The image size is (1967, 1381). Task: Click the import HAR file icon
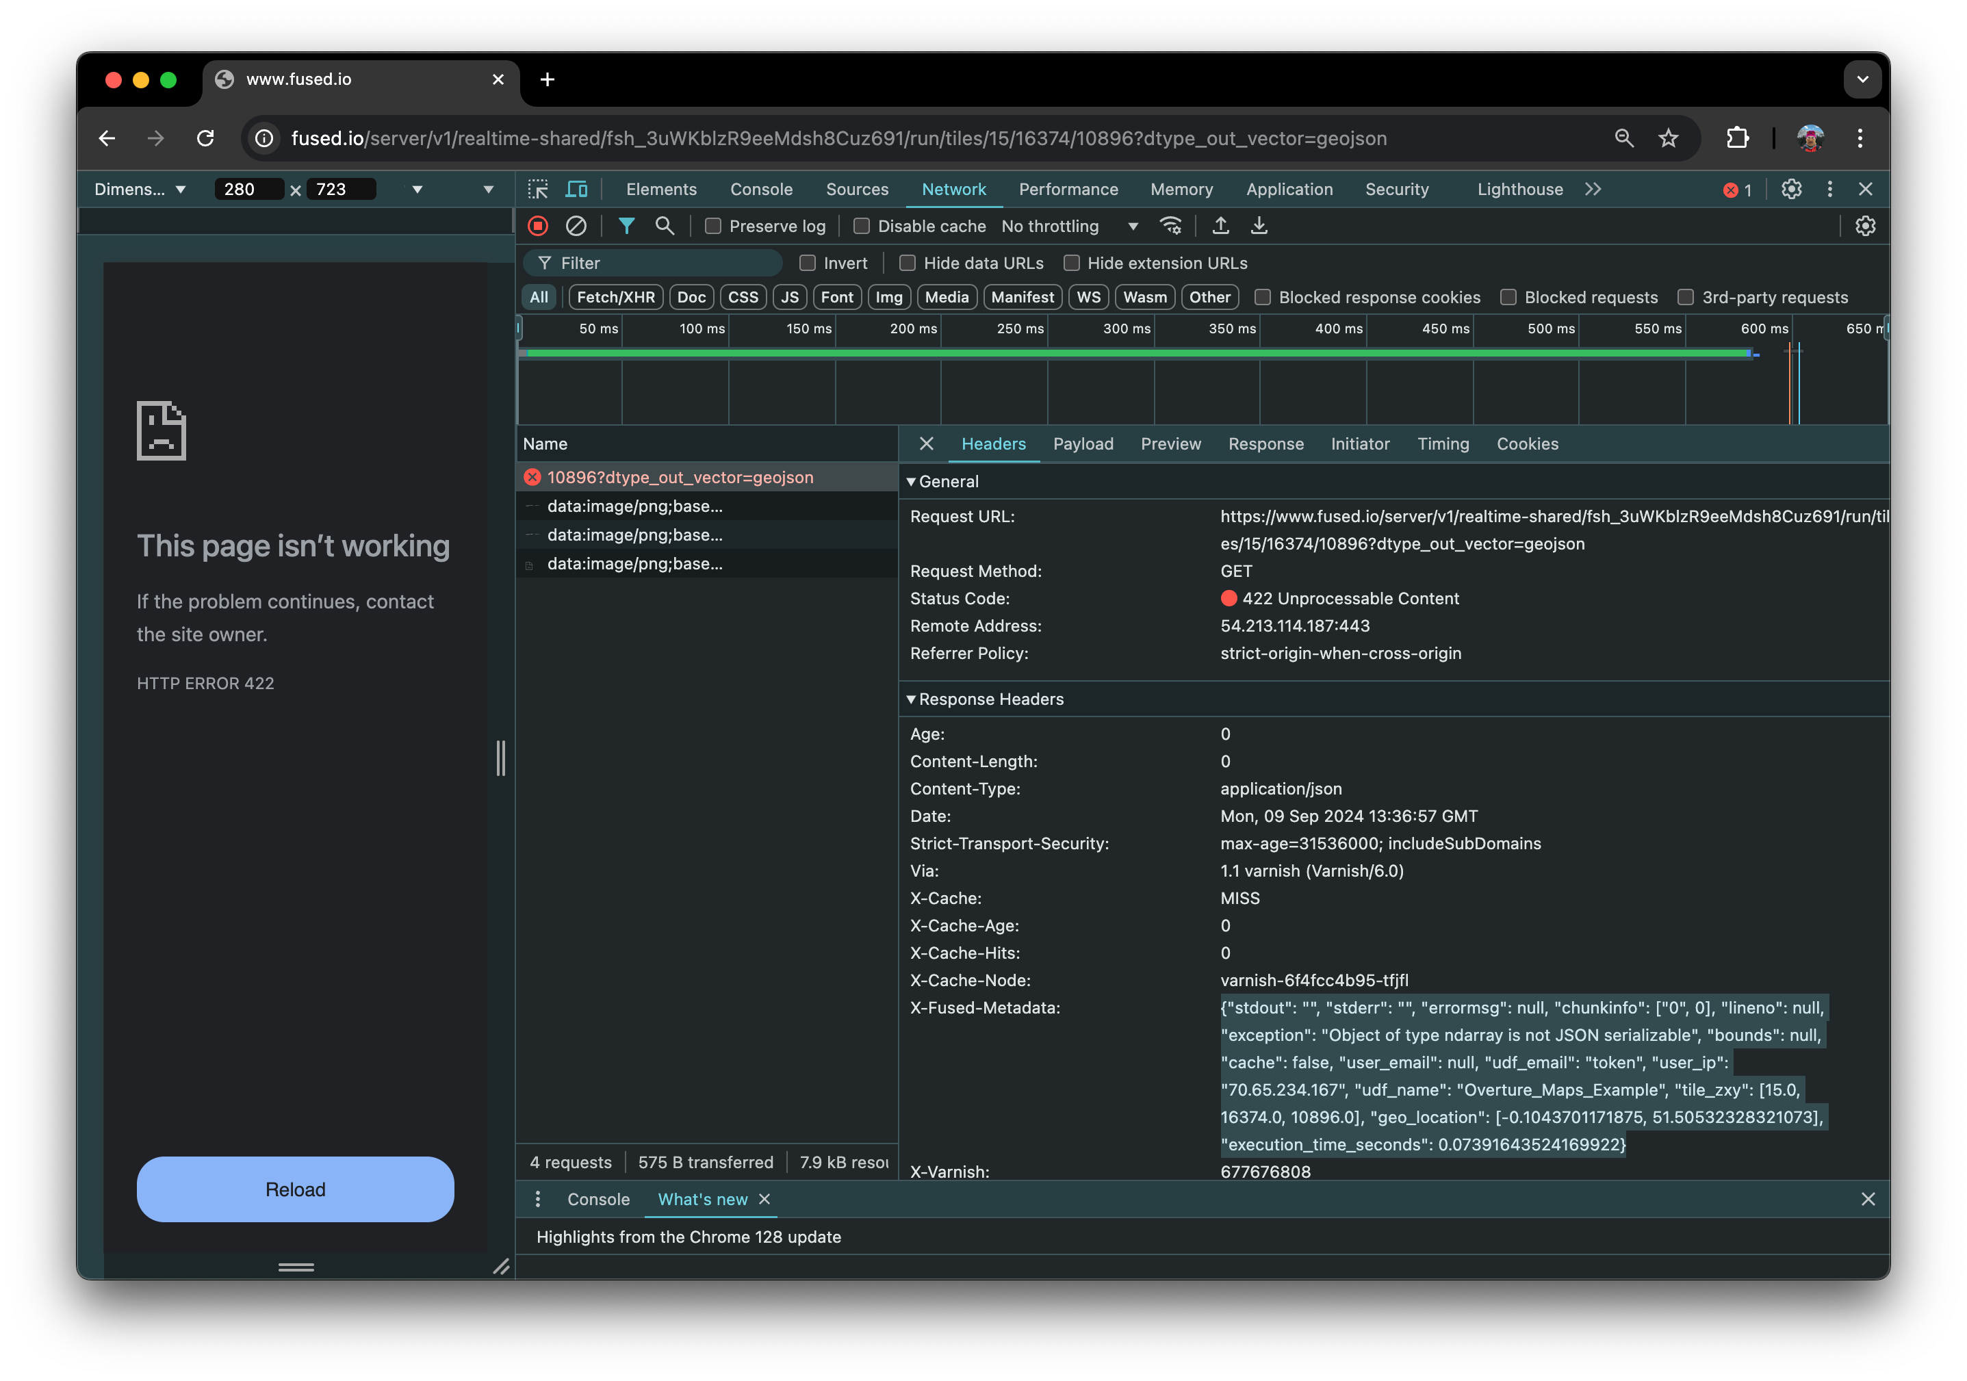pyautogui.click(x=1221, y=227)
